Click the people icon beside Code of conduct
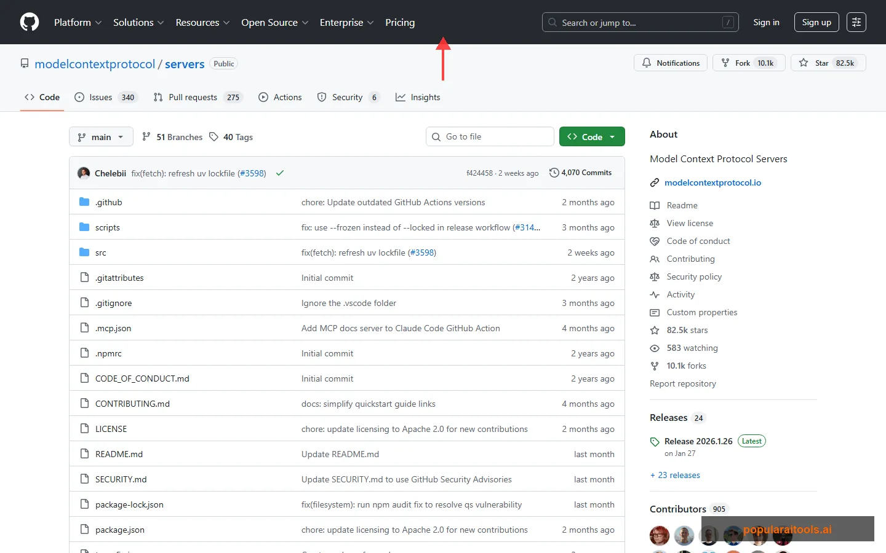 click(654, 259)
